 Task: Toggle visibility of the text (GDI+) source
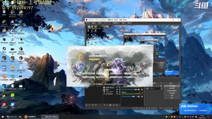pos(117,92)
